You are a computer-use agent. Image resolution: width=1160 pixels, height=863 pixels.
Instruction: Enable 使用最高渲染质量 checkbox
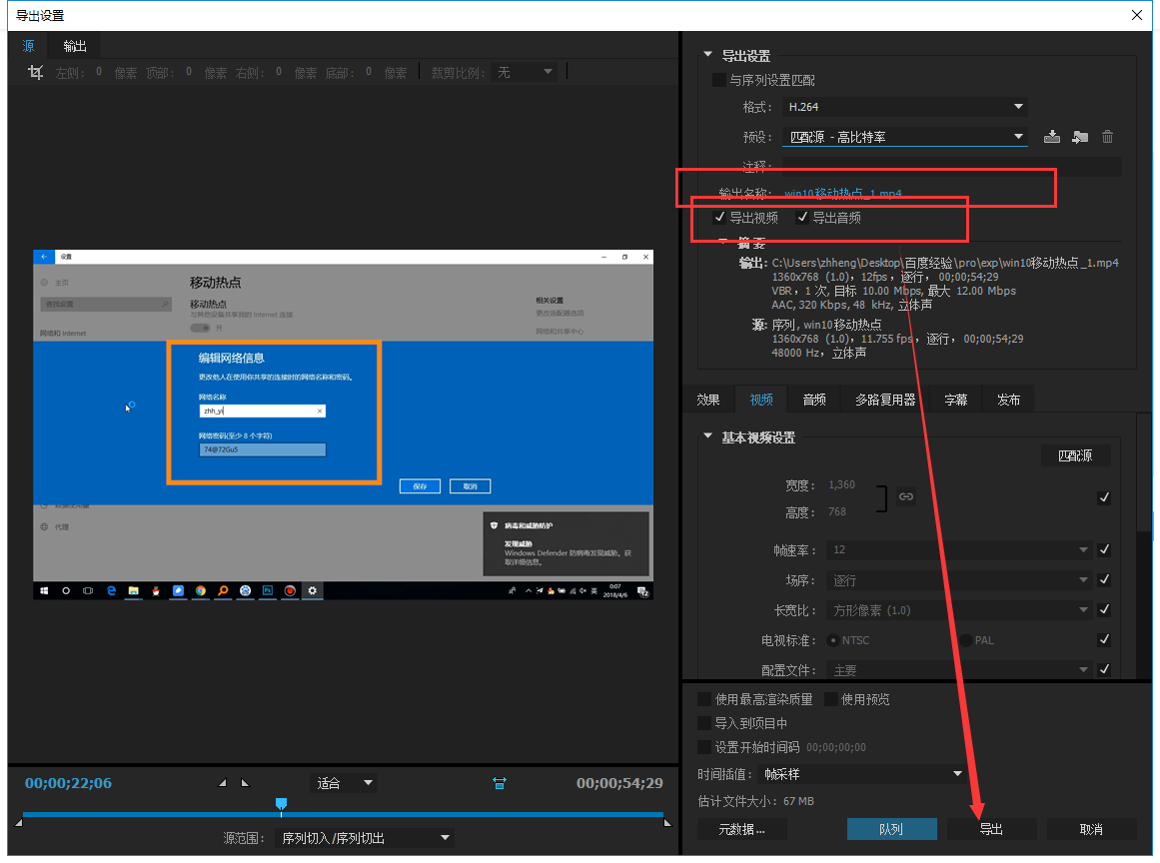pos(704,699)
